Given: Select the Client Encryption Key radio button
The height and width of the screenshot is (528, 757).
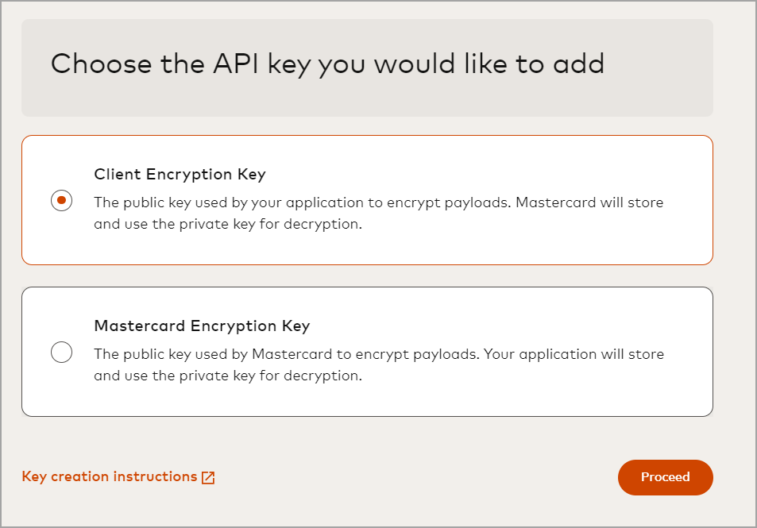Looking at the screenshot, I should coord(61,201).
